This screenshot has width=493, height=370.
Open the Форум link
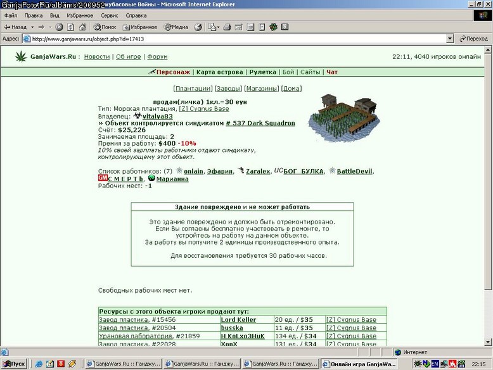(x=157, y=57)
